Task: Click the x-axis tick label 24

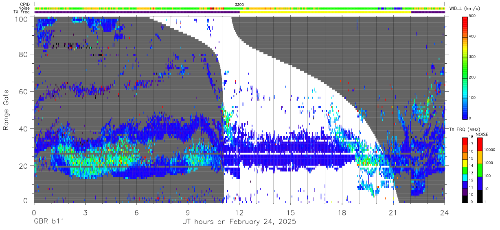Action: pyautogui.click(x=445, y=212)
